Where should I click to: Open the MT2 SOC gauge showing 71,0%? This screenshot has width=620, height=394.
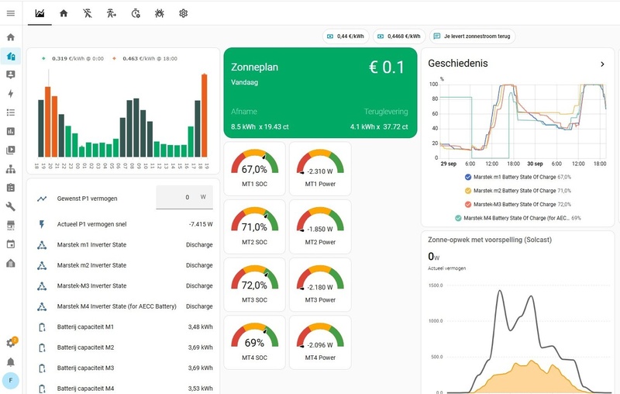coord(255,226)
